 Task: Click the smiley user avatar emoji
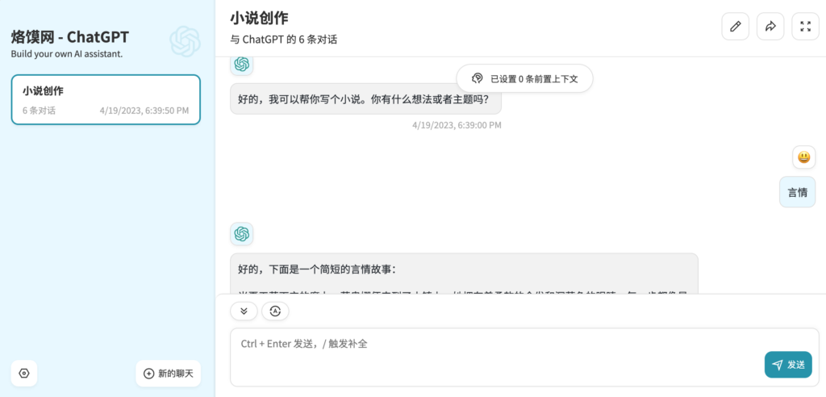coord(803,157)
